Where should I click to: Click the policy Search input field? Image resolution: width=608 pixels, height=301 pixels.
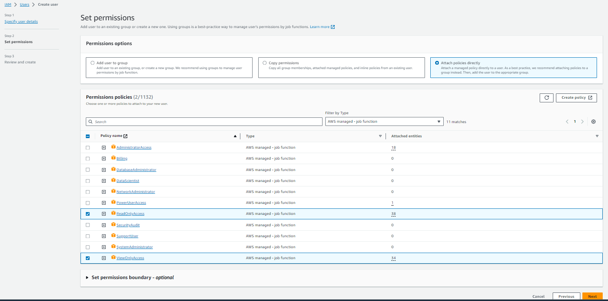point(204,121)
